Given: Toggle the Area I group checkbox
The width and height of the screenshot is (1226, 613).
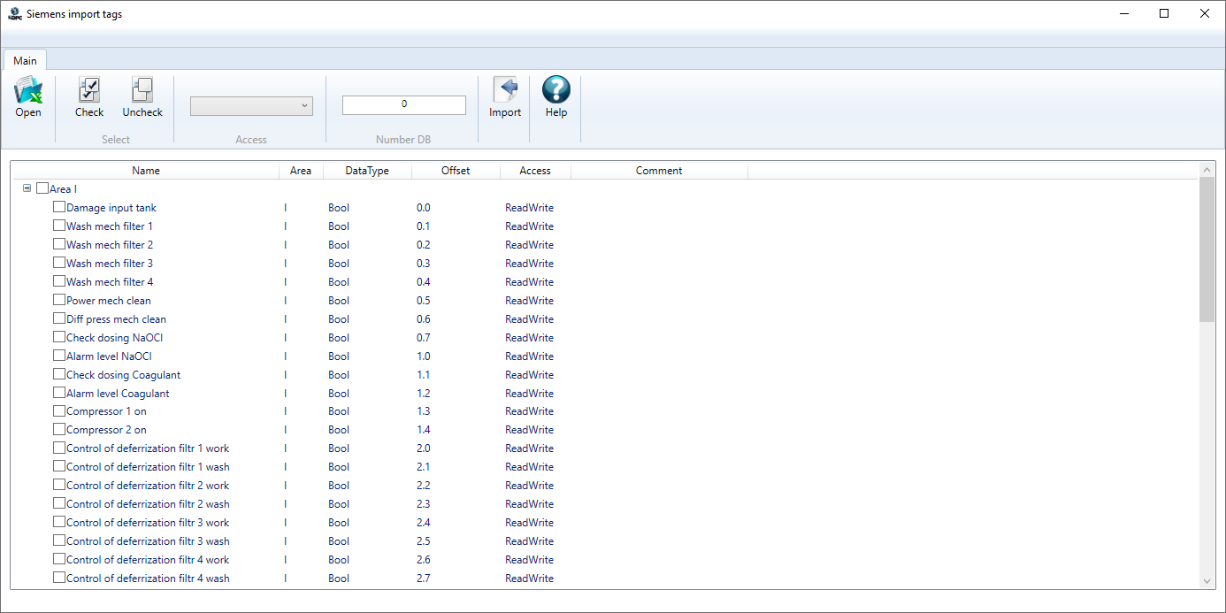Looking at the screenshot, I should (x=42, y=188).
